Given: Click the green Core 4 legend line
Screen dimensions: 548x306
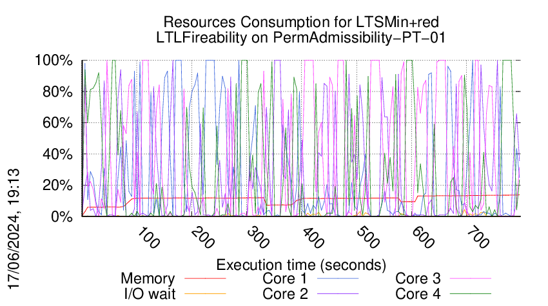Looking at the screenshot, I should point(471,294).
